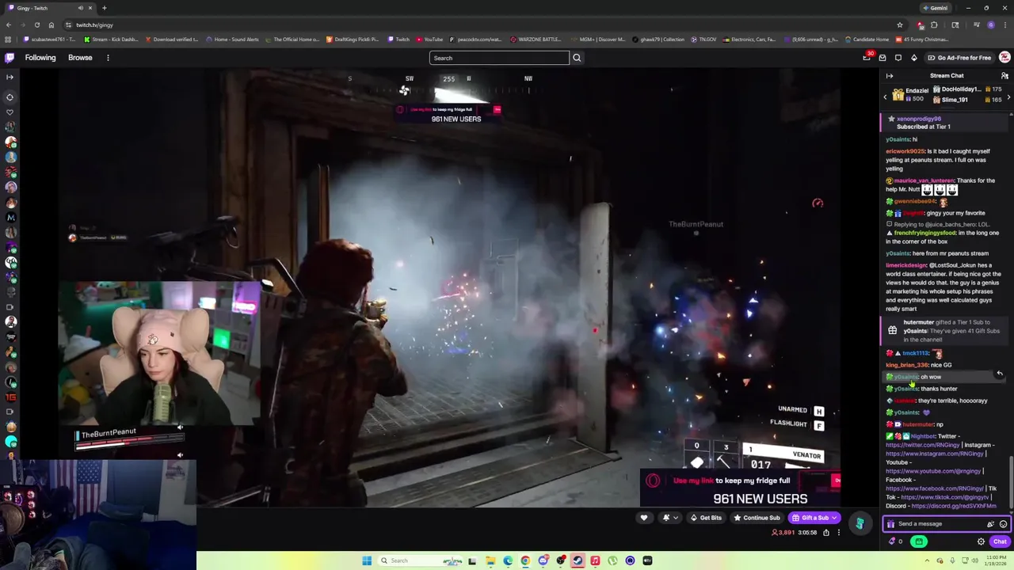Open the Gift a Sub dropdown
Image resolution: width=1014 pixels, height=570 pixels.
(814, 518)
